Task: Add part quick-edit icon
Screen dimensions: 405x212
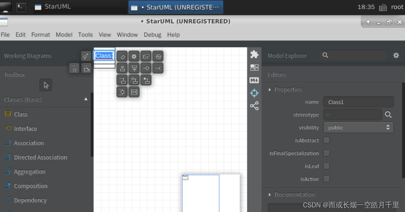Action: [134, 92]
